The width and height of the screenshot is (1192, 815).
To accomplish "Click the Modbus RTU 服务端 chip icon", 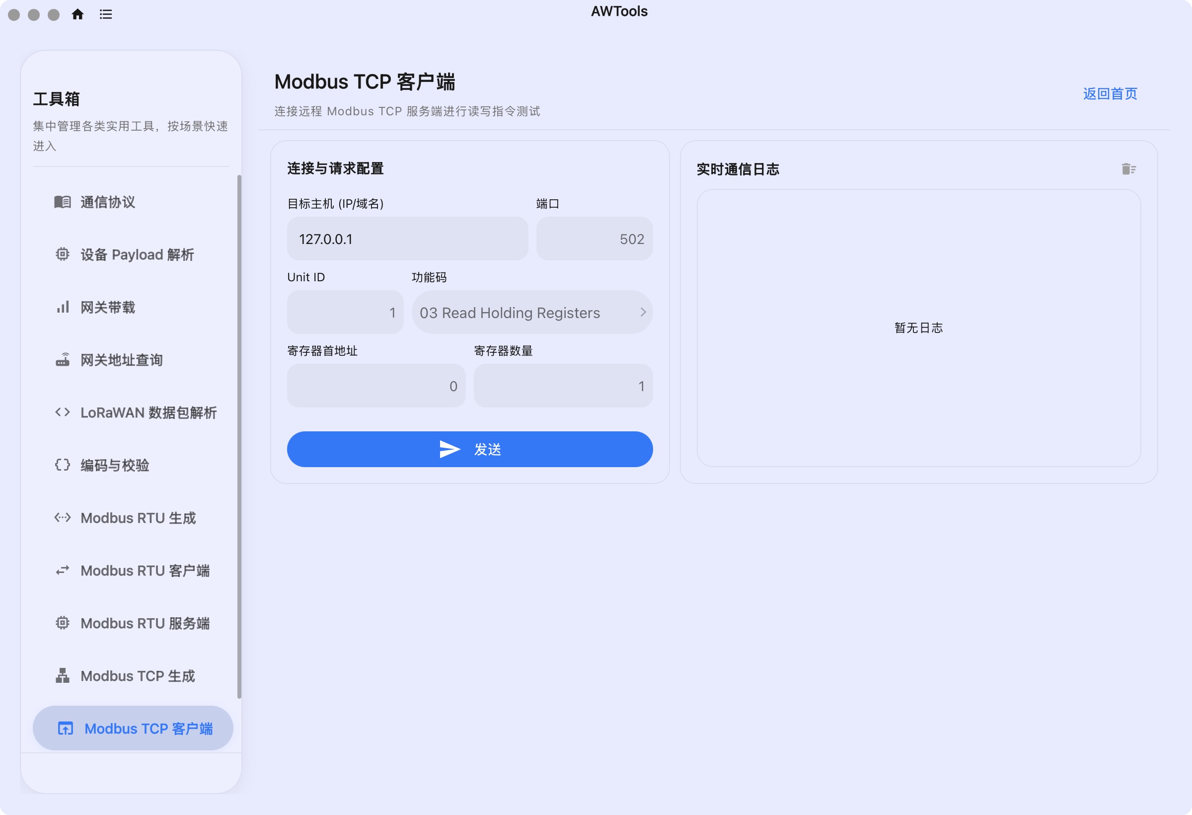I will point(63,623).
